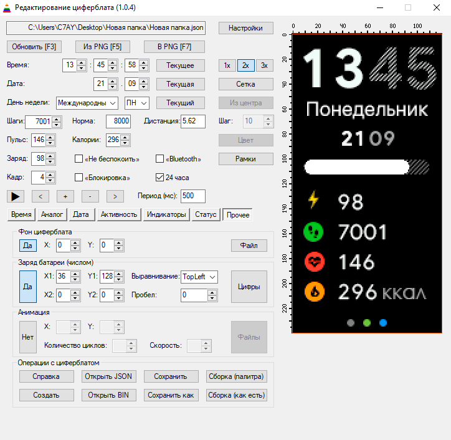Image resolution: width=451 pixels, height=440 pixels.
Task: Switch to the Статус tab
Action: tap(206, 214)
